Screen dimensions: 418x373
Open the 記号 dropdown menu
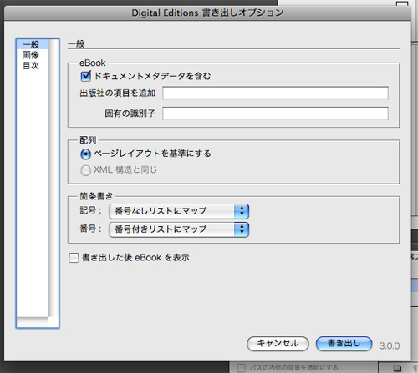coord(179,211)
